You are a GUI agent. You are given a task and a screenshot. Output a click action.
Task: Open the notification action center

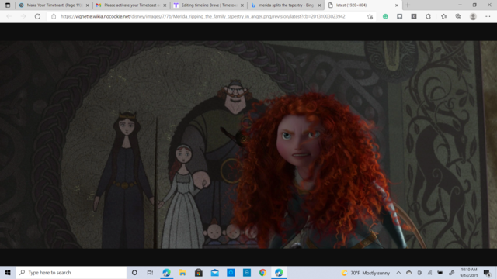click(487, 273)
